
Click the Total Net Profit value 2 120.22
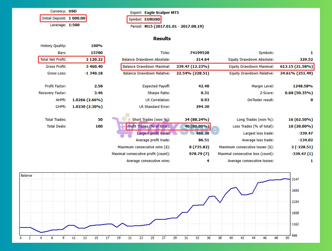tap(94, 60)
